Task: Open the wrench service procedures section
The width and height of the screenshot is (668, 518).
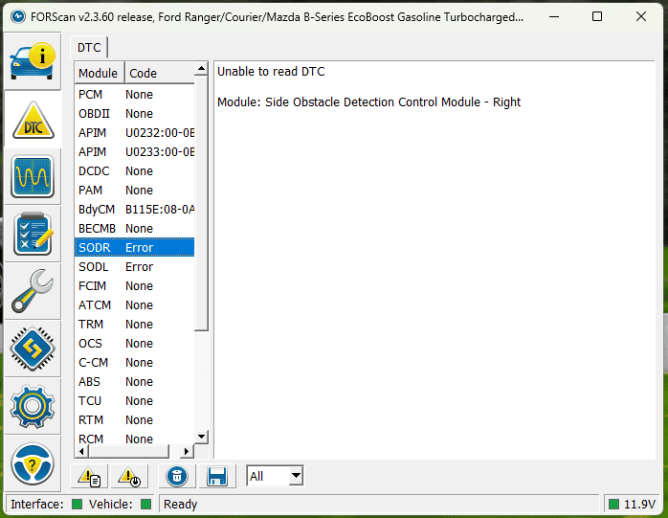Action: tap(33, 291)
